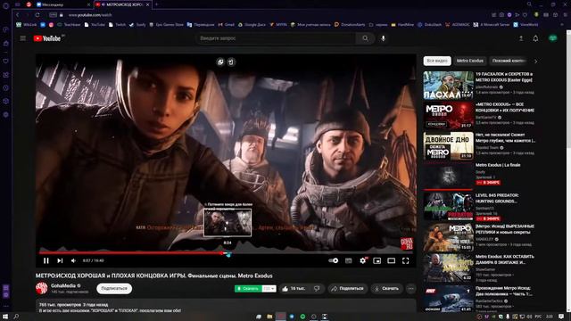Like the video (16 тыс.)
The image size is (571, 321).
coord(294,288)
